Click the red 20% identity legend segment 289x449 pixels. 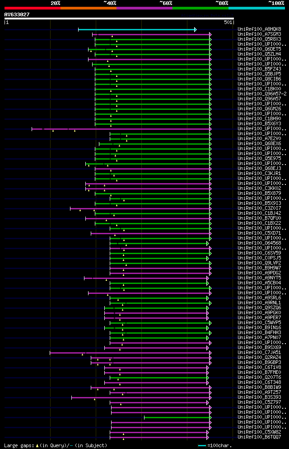pyautogui.click(x=33, y=8)
